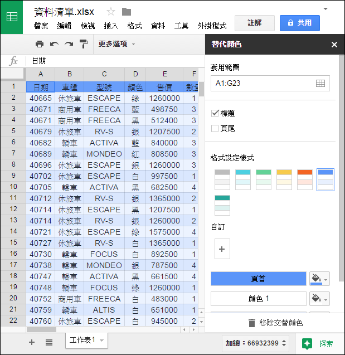Click the 探索 explore text link

pos(326,343)
